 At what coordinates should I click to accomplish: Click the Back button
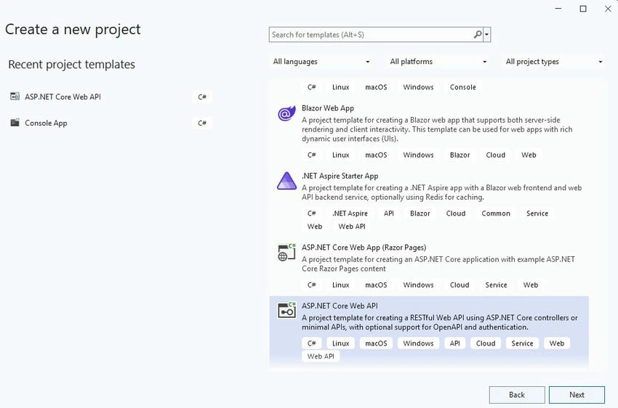click(x=517, y=395)
